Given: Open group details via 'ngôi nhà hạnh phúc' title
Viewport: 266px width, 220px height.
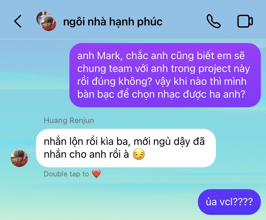Looking at the screenshot, I should pos(113,22).
